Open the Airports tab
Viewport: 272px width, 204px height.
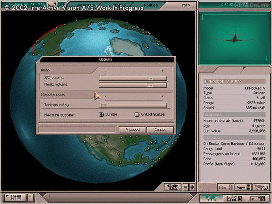click(85, 5)
